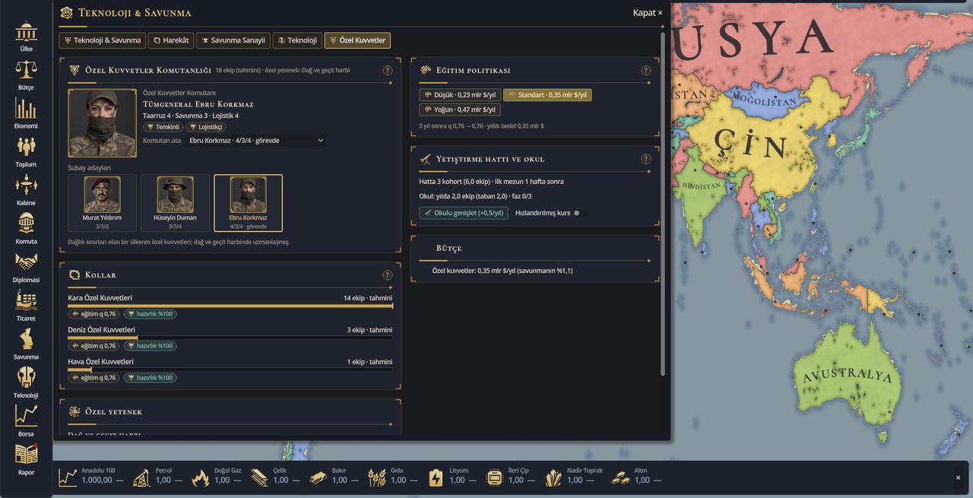Show help for the Kollar section
The image size is (973, 498).
pos(388,275)
